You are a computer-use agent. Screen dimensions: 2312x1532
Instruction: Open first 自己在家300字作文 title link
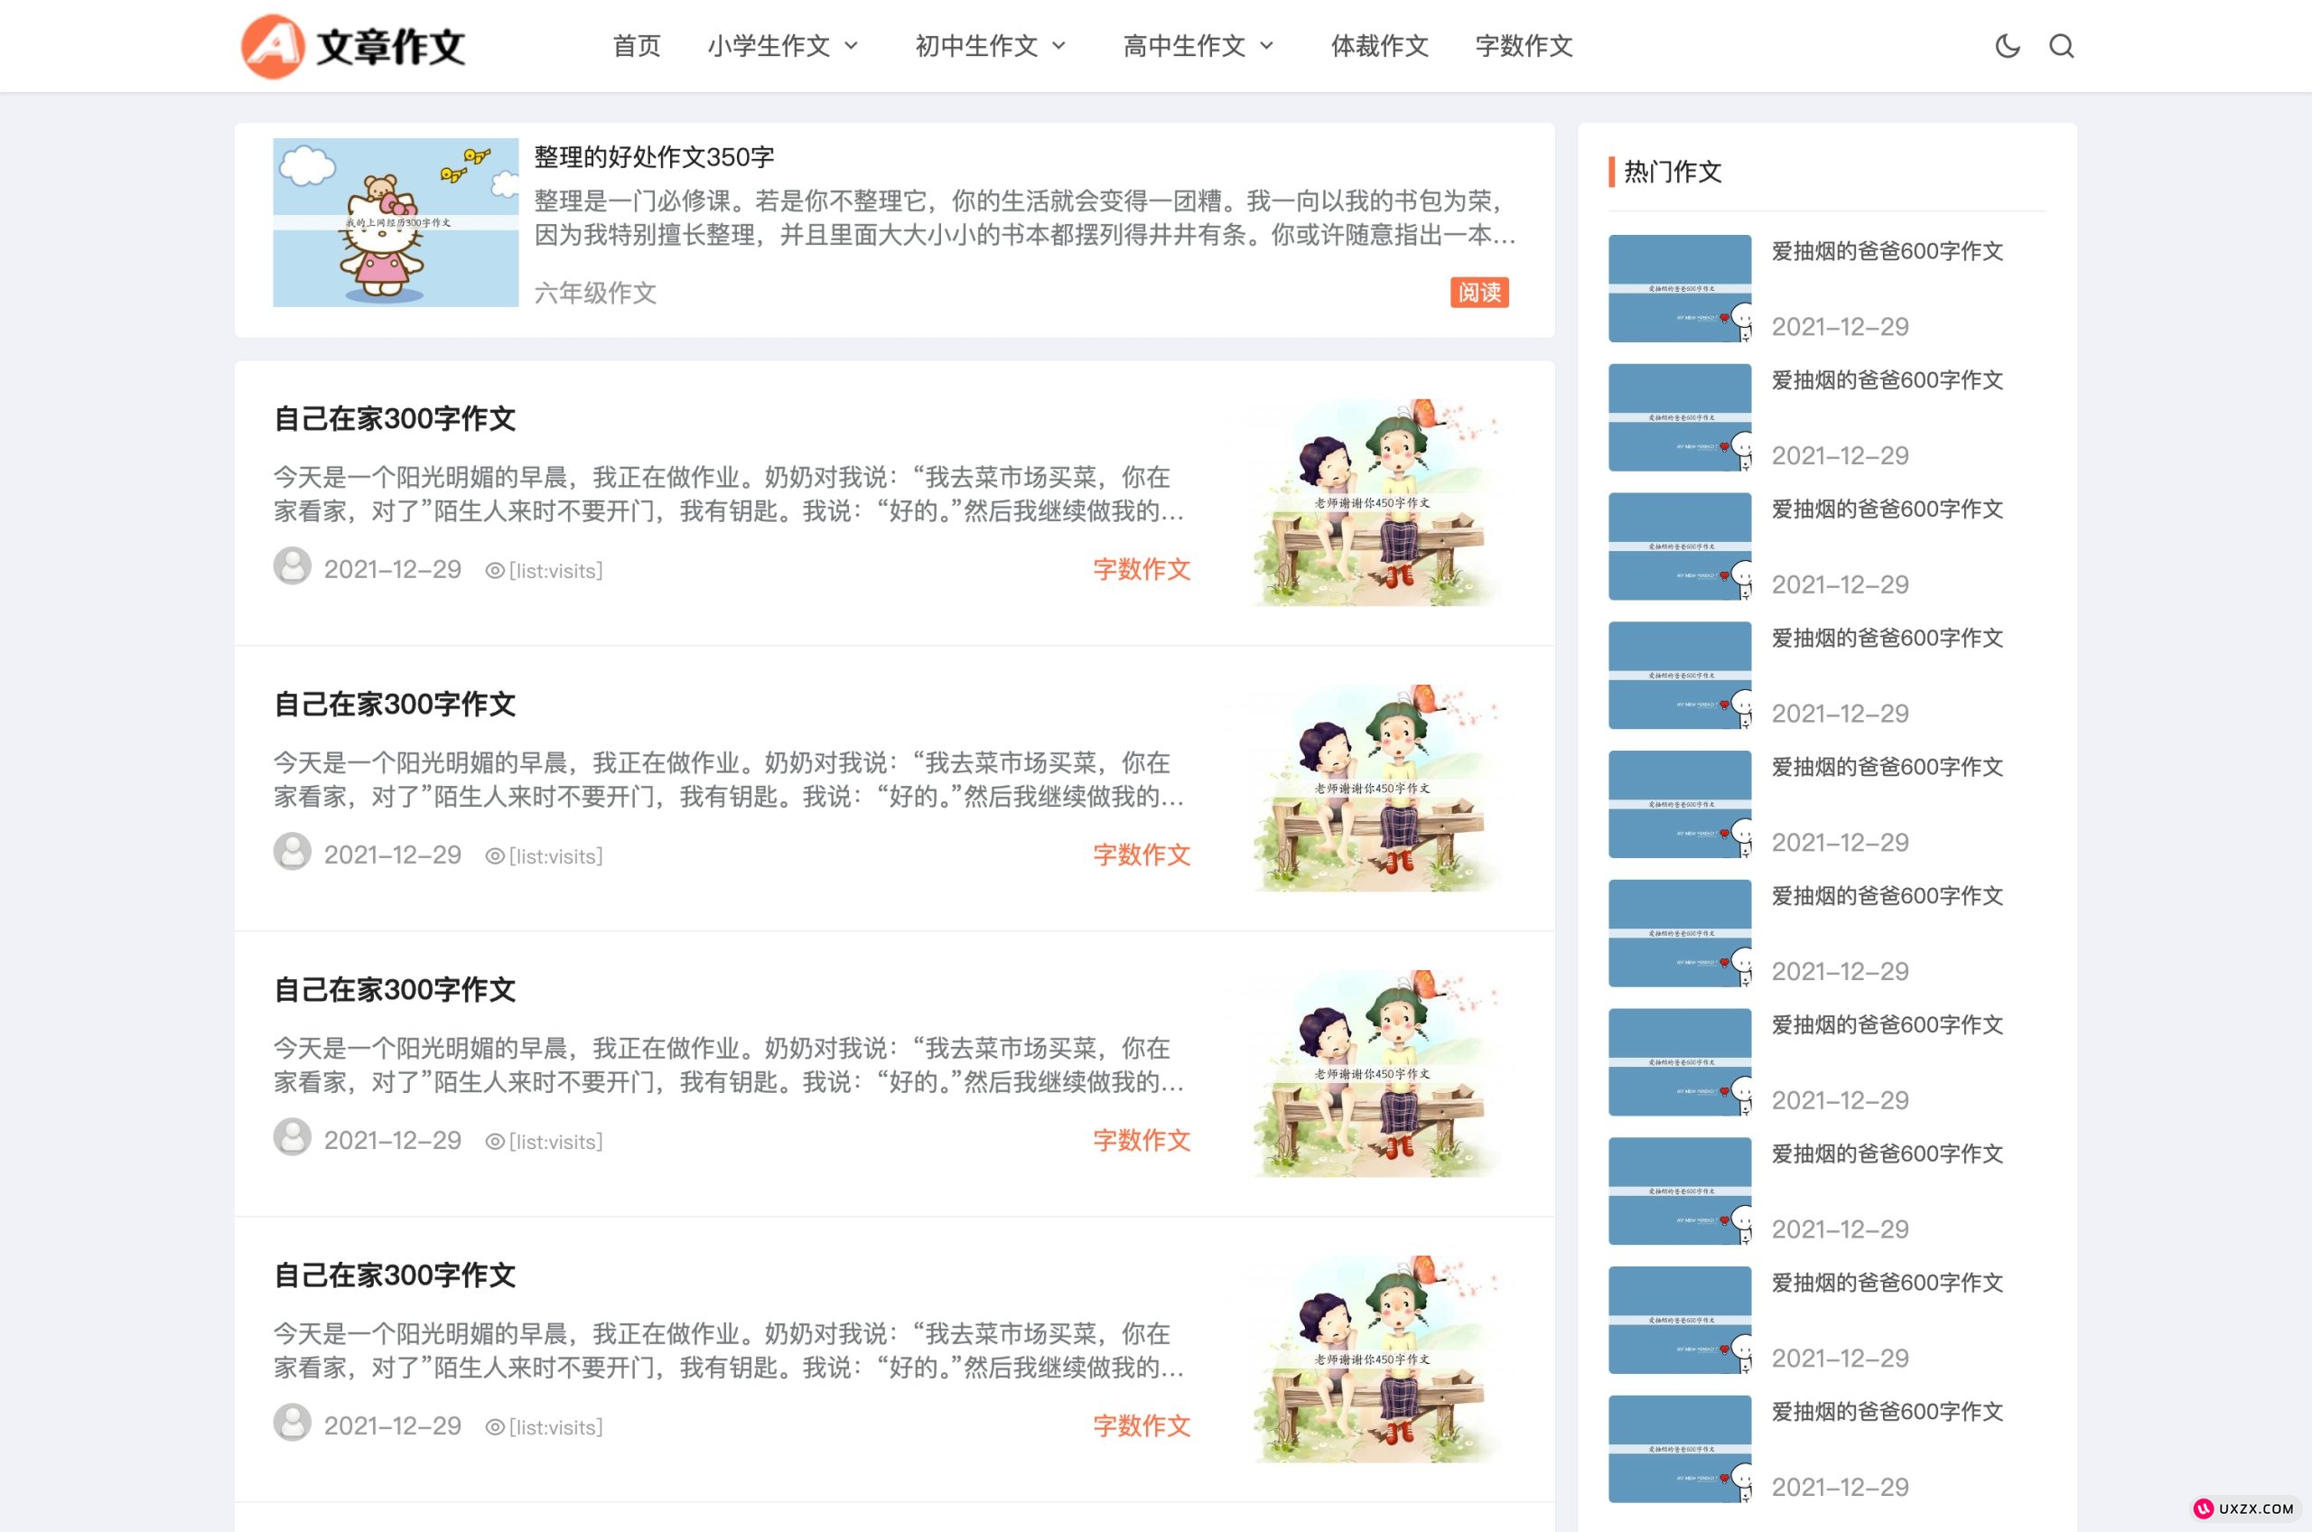tap(395, 419)
